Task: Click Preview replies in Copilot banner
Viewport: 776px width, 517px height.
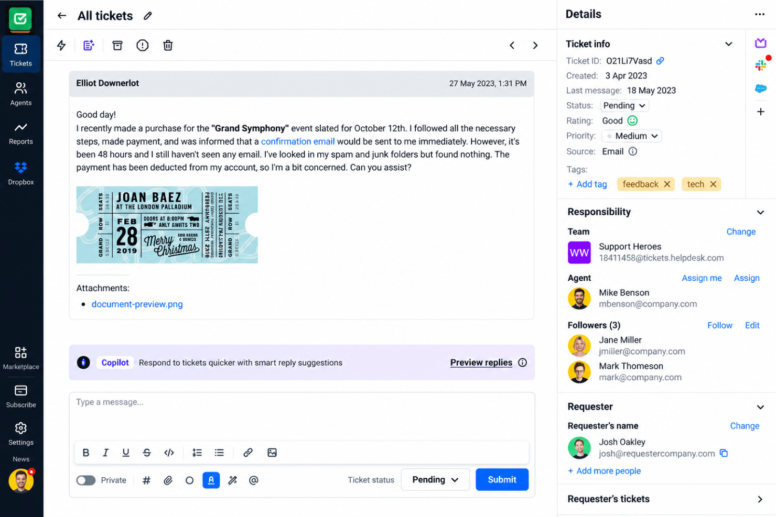Action: [481, 362]
